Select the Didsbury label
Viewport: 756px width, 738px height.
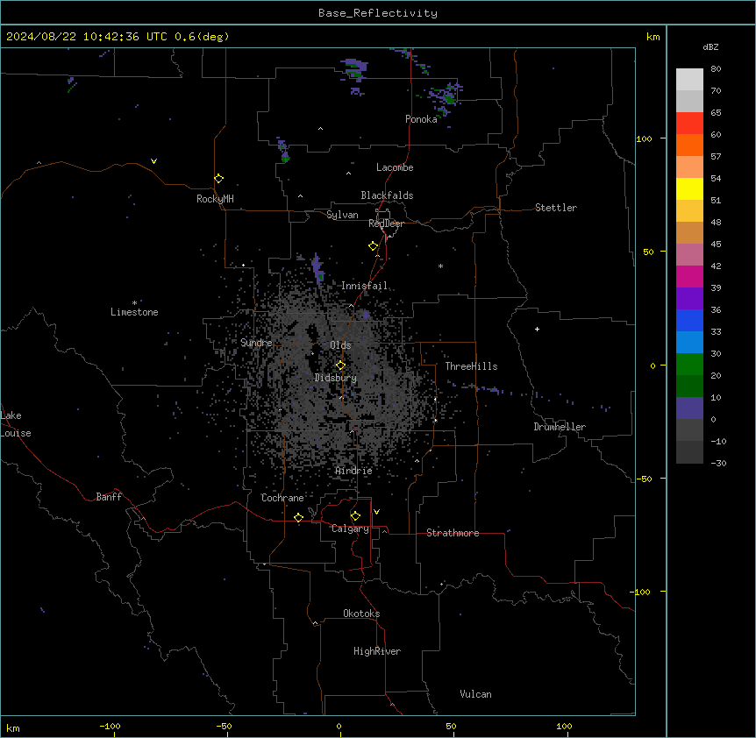click(336, 378)
